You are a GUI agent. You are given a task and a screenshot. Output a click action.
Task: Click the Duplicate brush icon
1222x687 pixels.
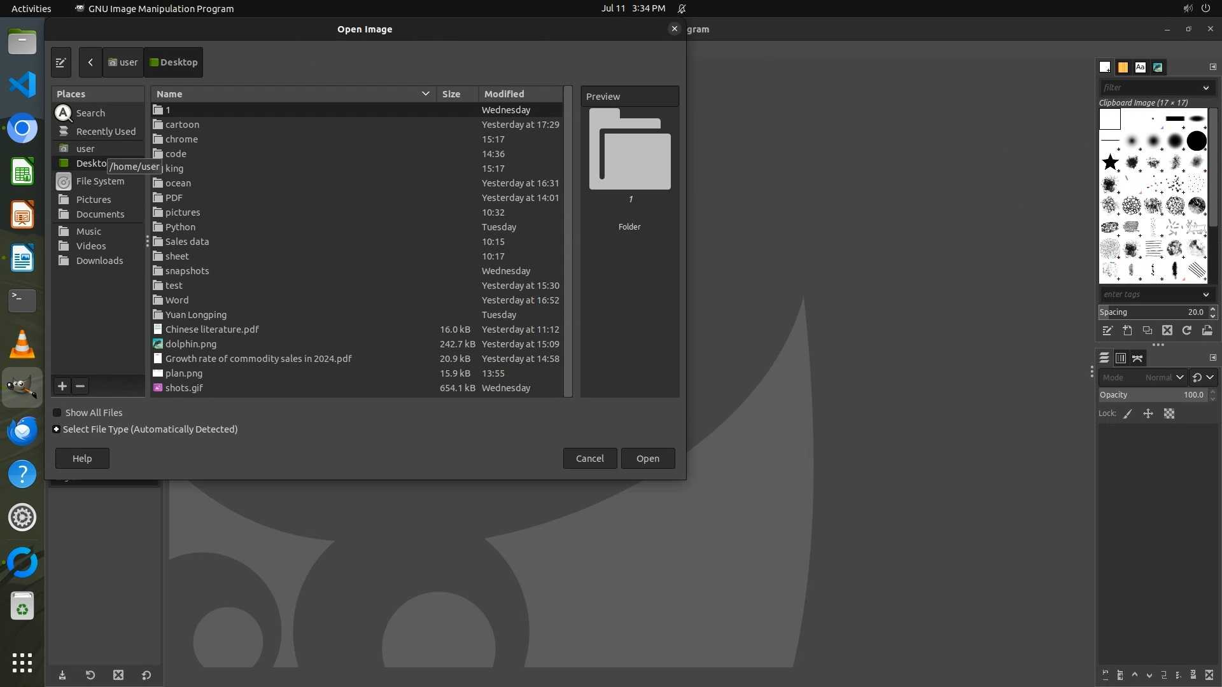pos(1147,331)
